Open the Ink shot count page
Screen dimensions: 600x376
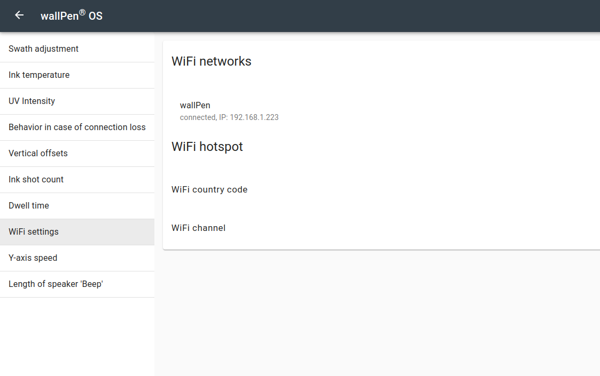77,180
